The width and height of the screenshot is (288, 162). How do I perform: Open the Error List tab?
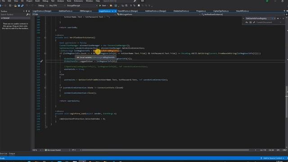[x=4, y=153]
